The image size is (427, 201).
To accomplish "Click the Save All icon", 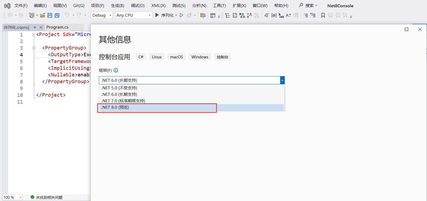I will point(57,15).
